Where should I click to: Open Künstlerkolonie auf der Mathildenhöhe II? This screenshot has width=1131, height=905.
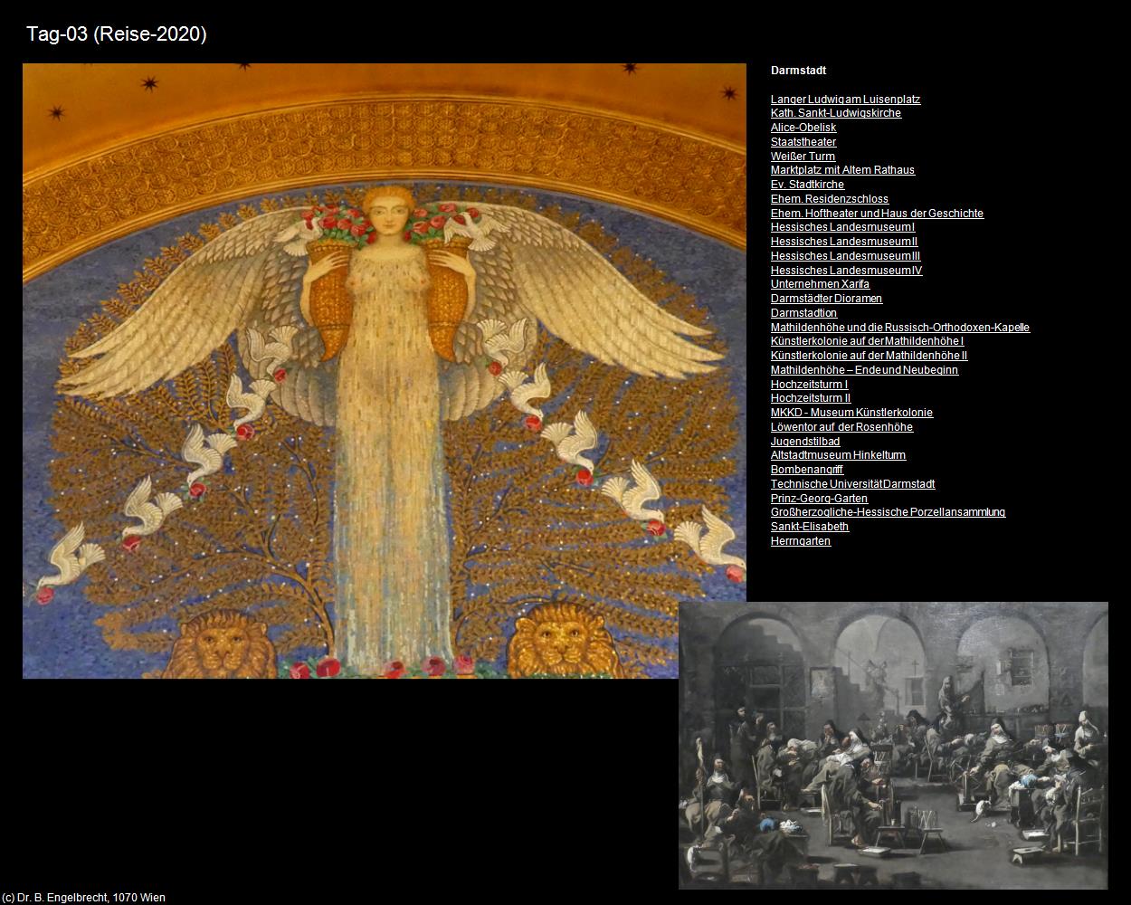pyautogui.click(x=870, y=356)
